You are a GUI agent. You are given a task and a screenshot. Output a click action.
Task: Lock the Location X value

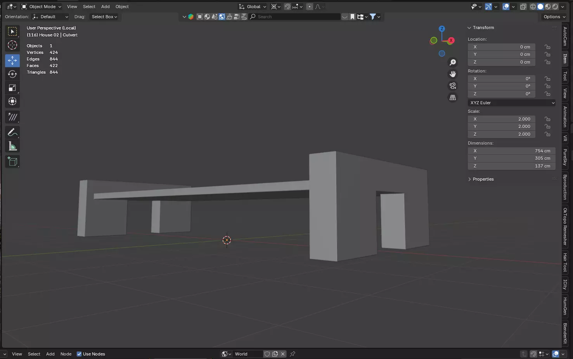(x=547, y=47)
